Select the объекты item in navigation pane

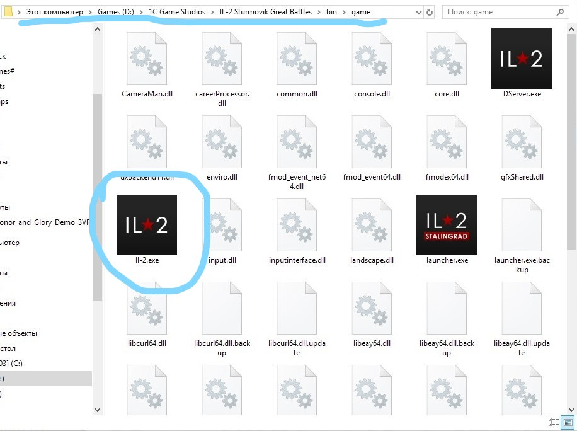click(18, 333)
